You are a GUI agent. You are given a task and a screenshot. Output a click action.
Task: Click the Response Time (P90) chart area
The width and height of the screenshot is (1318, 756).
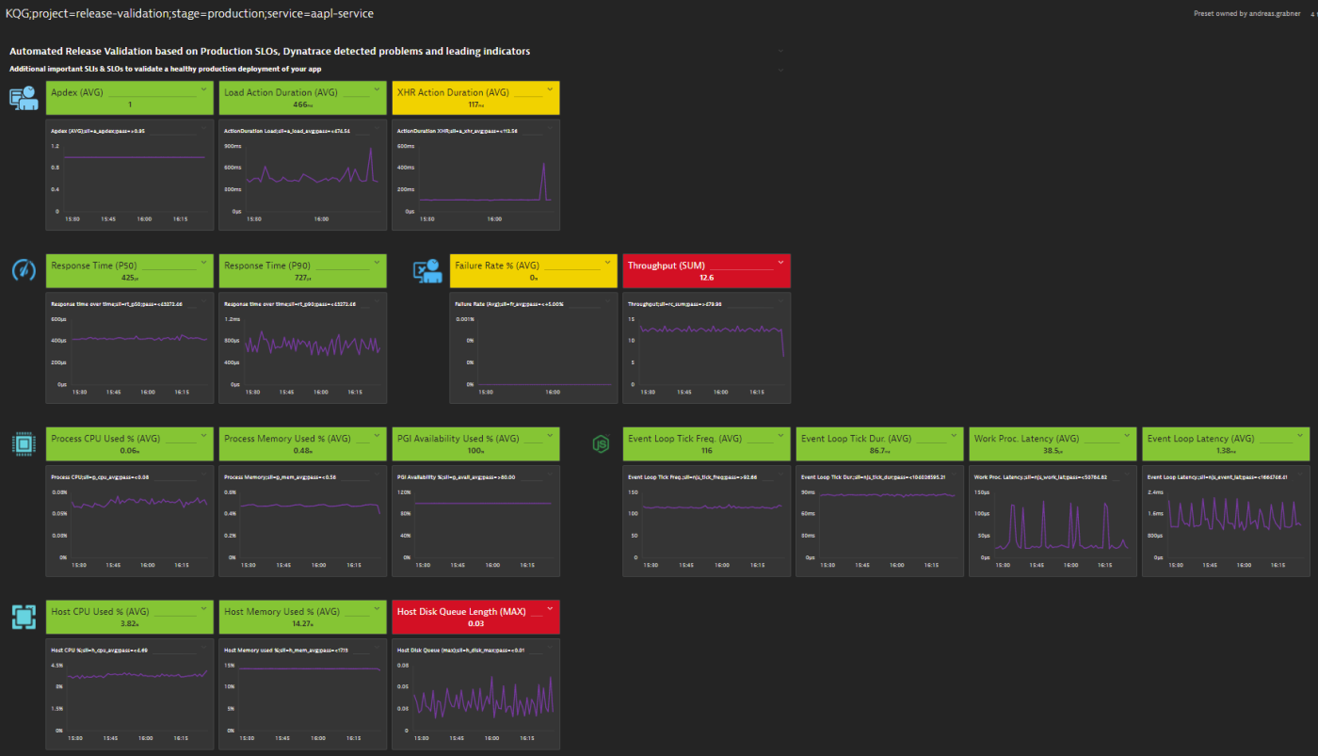pyautogui.click(x=302, y=348)
